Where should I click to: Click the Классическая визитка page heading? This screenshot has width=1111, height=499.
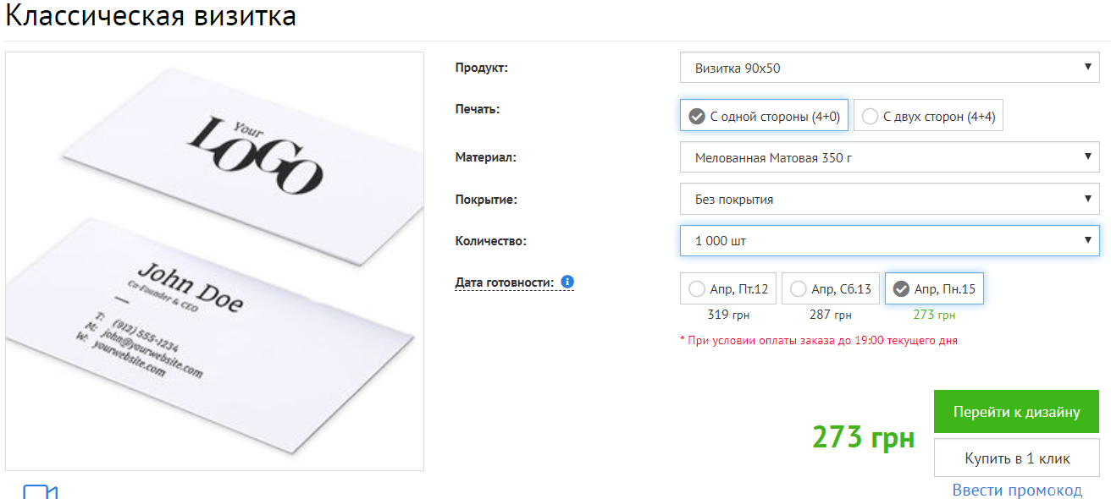pos(151,16)
